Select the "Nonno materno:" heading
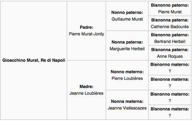The height and width of the screenshot is (121, 192). pos(127,72)
